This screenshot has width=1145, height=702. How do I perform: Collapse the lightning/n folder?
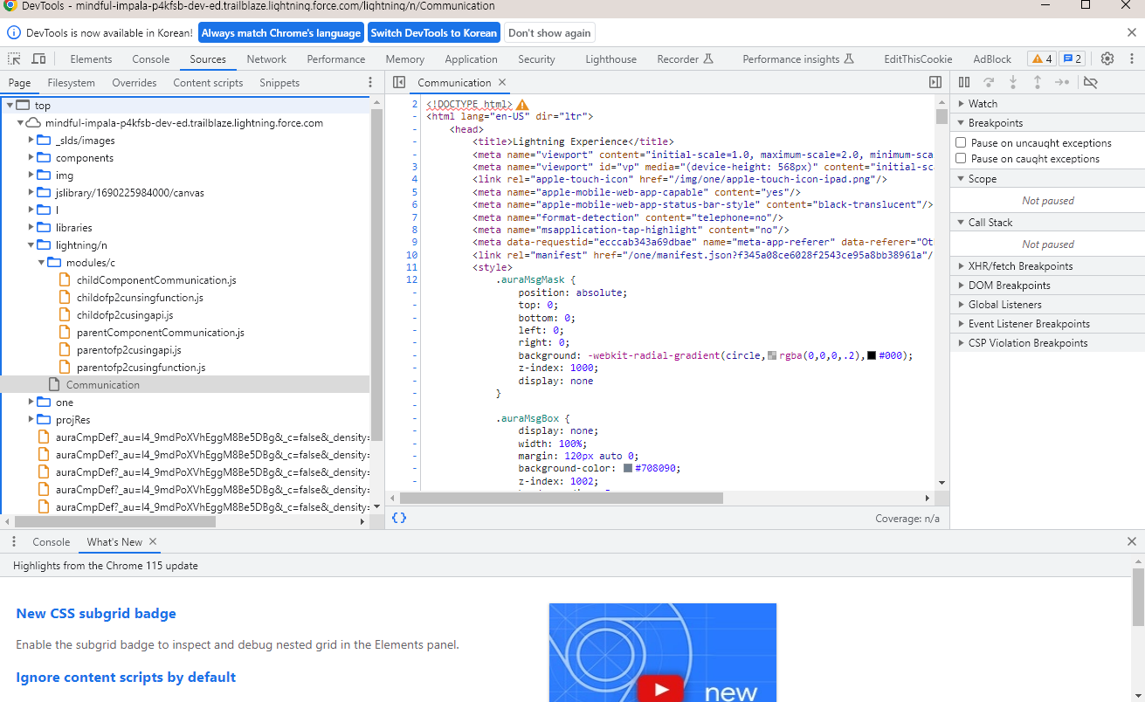coord(31,245)
